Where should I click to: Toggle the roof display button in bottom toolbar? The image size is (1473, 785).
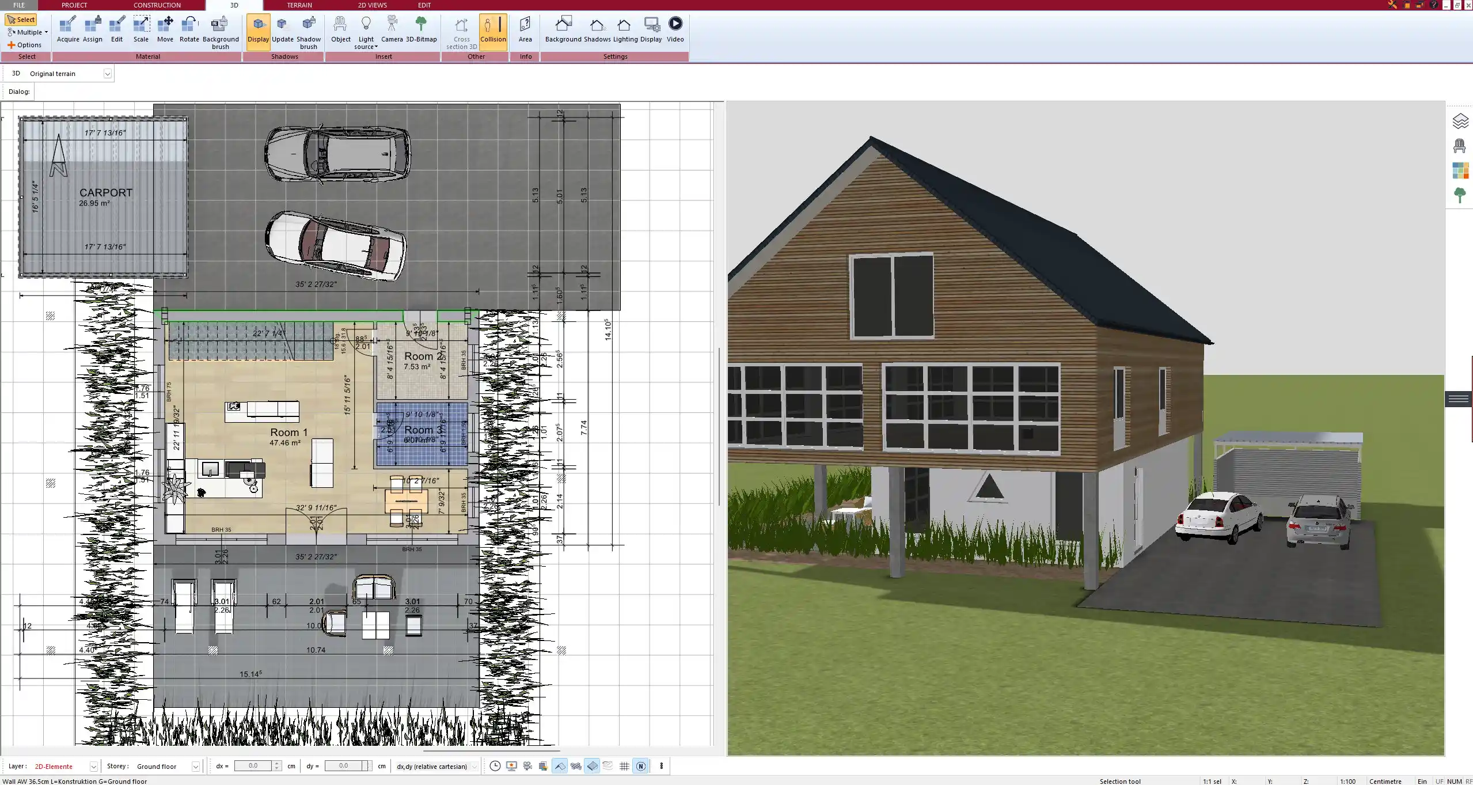coord(559,766)
